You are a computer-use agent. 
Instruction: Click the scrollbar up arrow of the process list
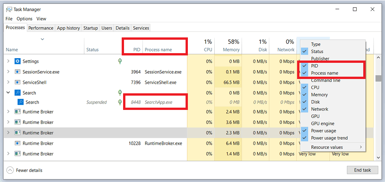click(x=378, y=57)
